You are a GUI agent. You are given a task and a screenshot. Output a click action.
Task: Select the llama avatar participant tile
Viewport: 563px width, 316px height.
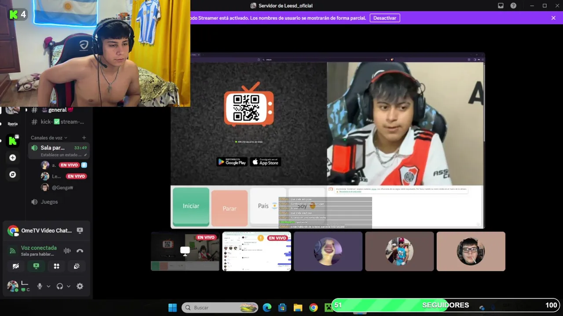pyautogui.click(x=328, y=251)
